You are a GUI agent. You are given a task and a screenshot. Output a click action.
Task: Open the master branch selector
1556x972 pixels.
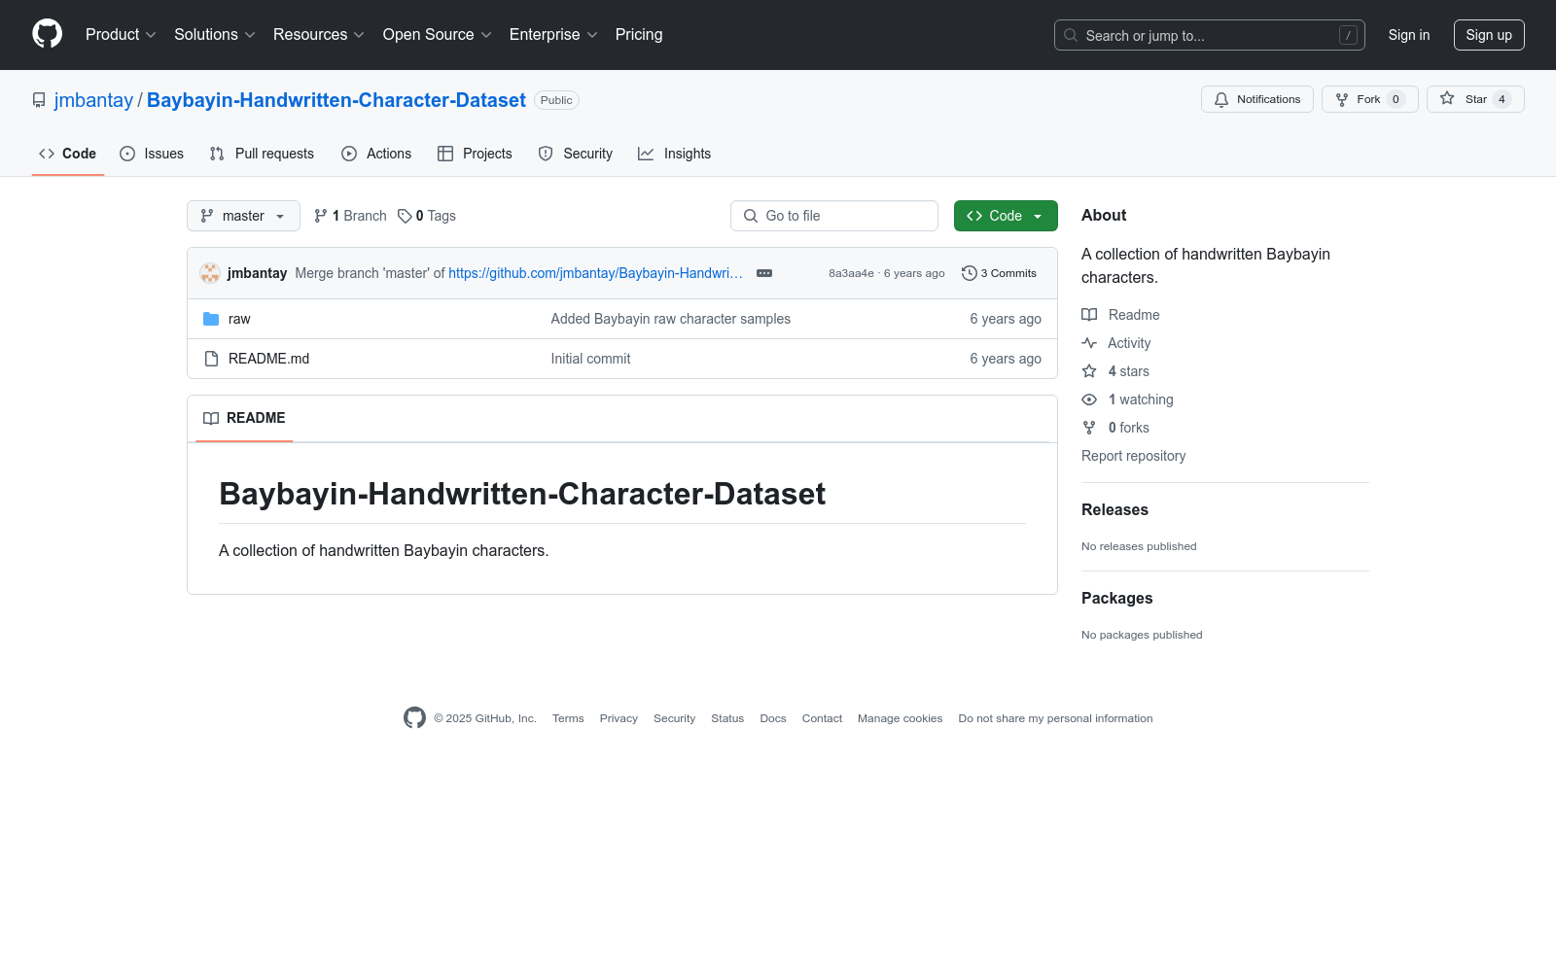[x=243, y=216]
